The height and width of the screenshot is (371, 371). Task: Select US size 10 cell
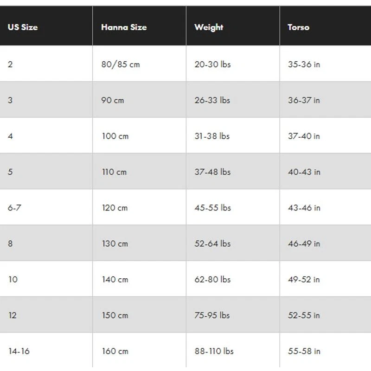(13, 279)
